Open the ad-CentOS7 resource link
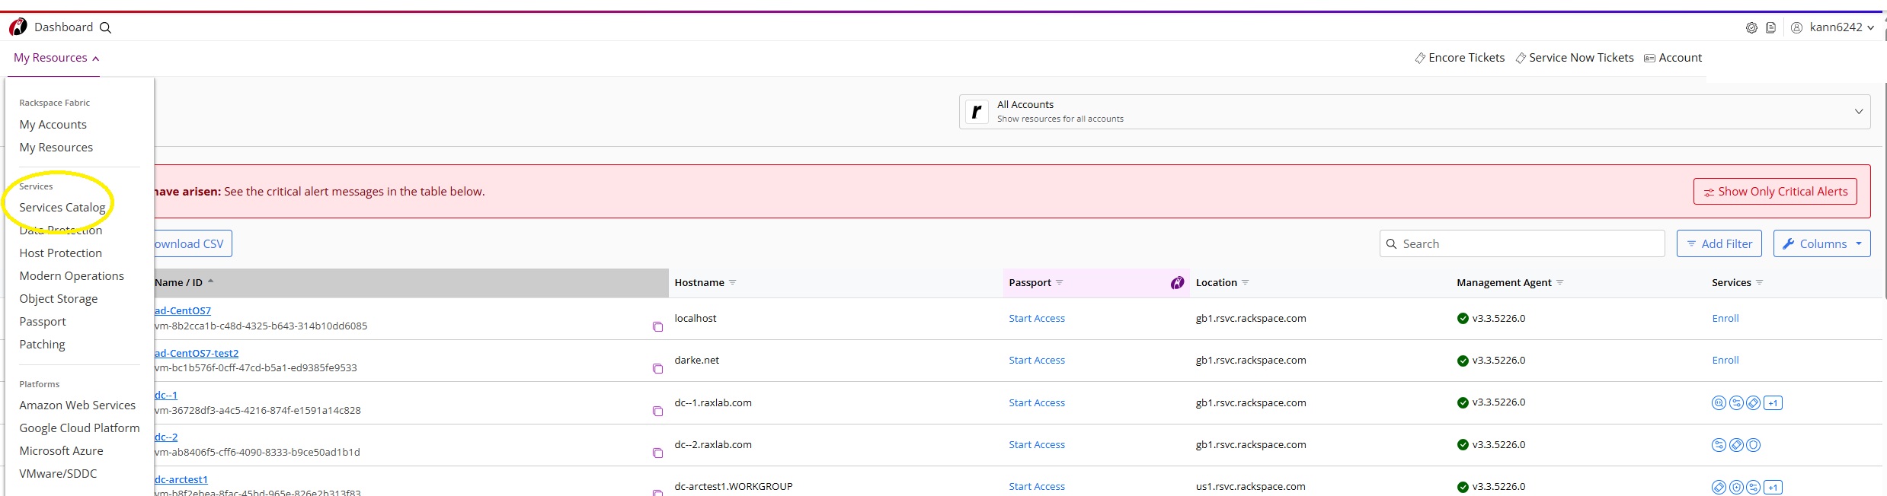The width and height of the screenshot is (1887, 496). coord(183,310)
